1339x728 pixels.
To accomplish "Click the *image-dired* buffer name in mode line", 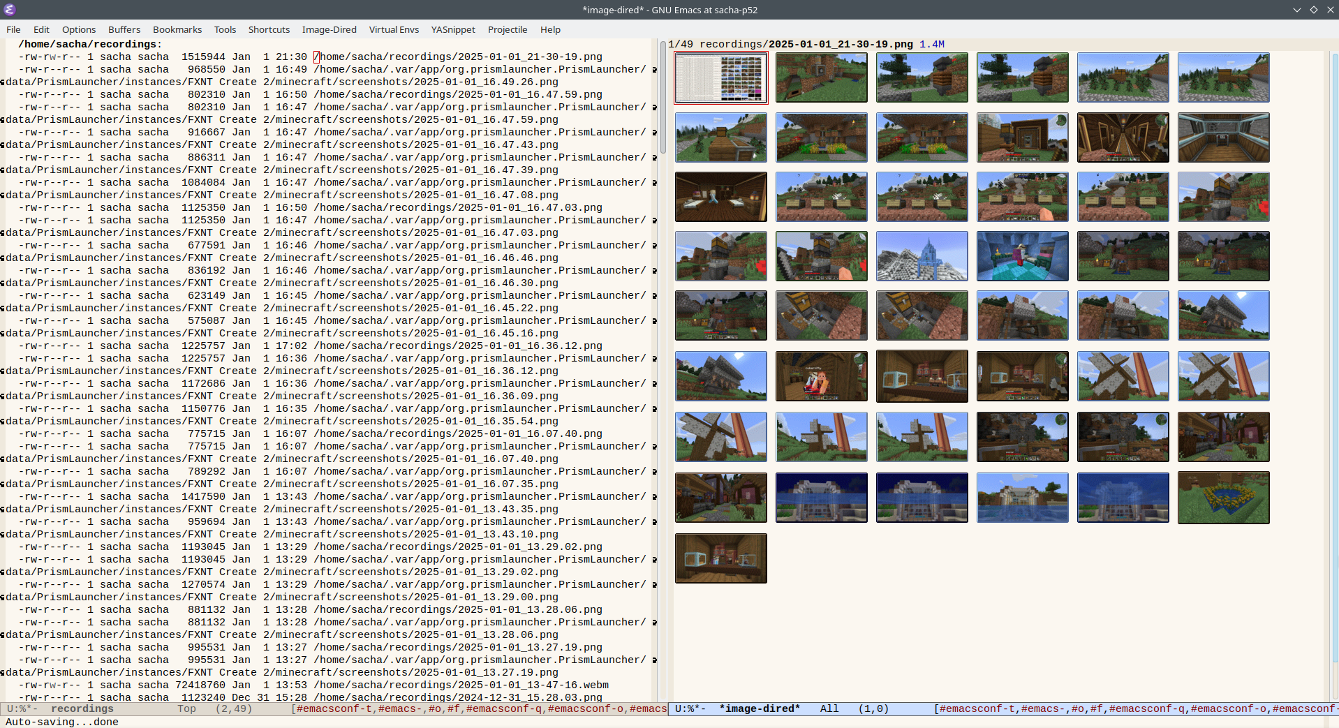I will pos(760,709).
